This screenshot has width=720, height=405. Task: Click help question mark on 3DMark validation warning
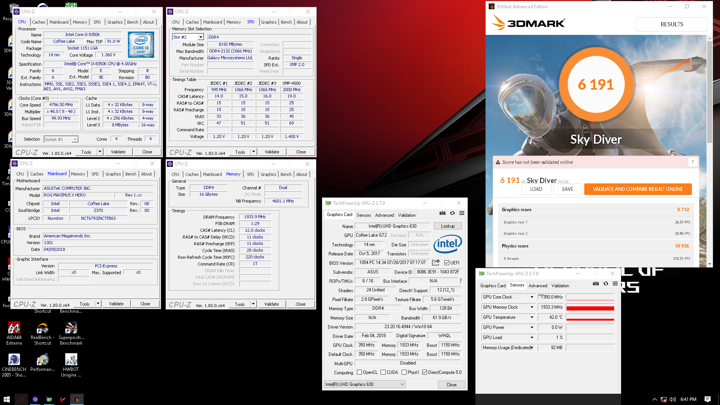point(693,162)
